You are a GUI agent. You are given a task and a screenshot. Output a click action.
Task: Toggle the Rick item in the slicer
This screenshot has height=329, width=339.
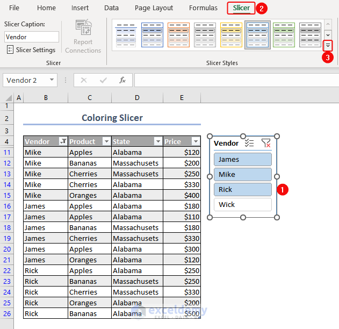(243, 189)
